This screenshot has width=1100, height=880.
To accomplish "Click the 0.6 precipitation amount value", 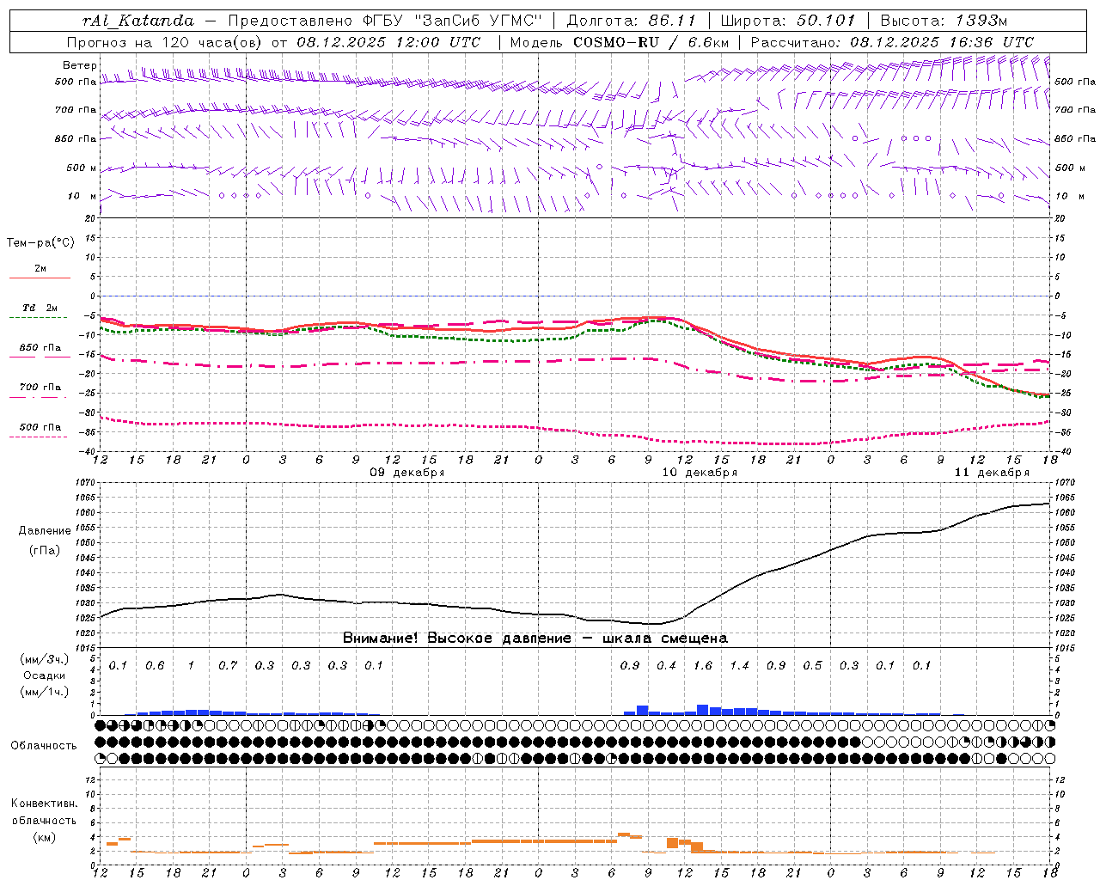I will tap(155, 665).
